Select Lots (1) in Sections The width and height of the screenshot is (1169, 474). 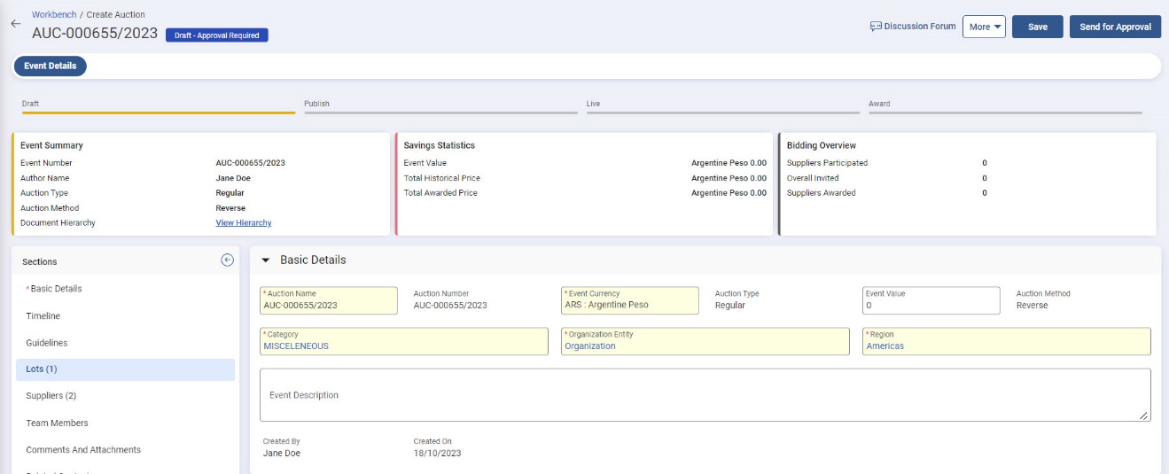coord(42,369)
